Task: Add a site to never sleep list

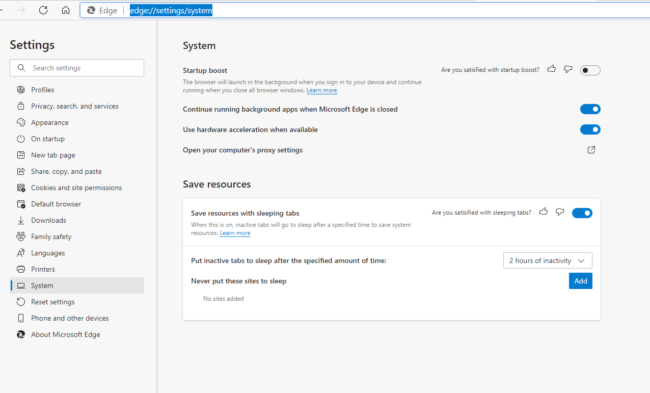Action: tap(581, 281)
